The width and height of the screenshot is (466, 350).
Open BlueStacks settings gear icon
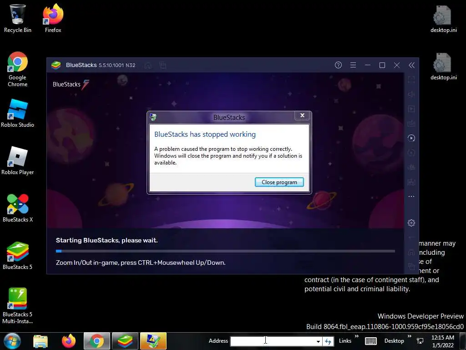(411, 223)
